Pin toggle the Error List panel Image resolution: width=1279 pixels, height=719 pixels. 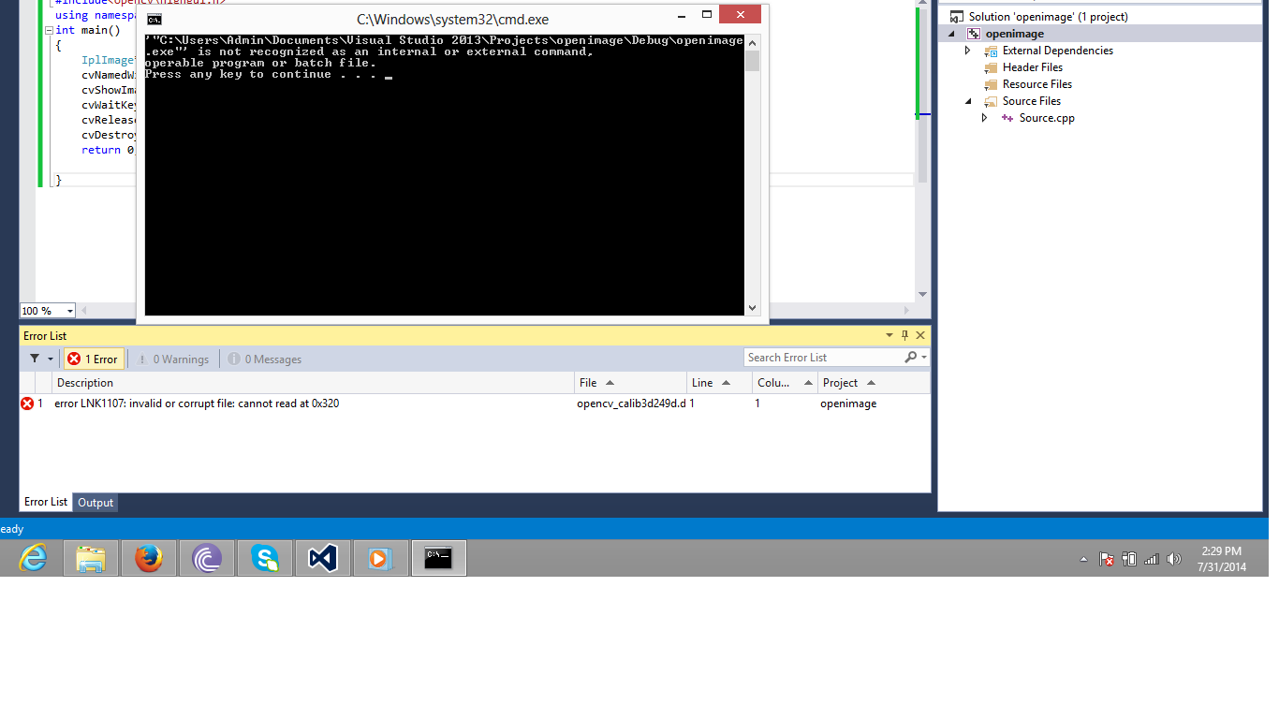[x=904, y=335]
